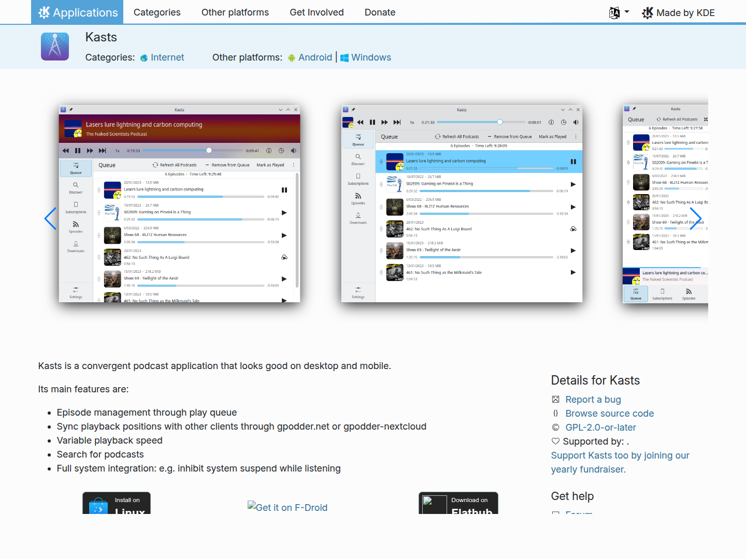
Task: Show the next screenshot in carousel
Action: [x=696, y=218]
